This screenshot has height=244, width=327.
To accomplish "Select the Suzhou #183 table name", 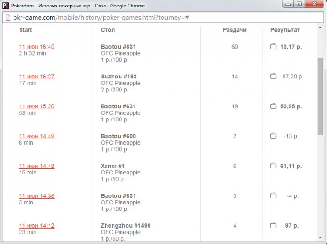I will point(119,77).
